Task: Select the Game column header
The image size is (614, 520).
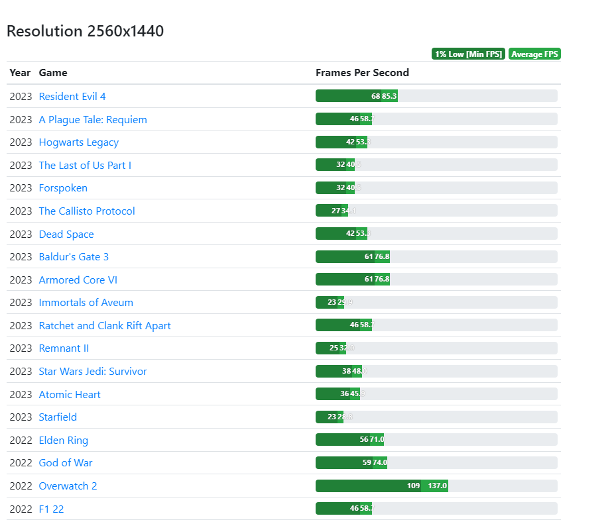Action: (53, 73)
